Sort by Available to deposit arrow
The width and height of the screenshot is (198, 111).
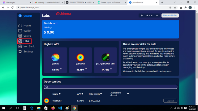pyautogui.click(x=128, y=94)
